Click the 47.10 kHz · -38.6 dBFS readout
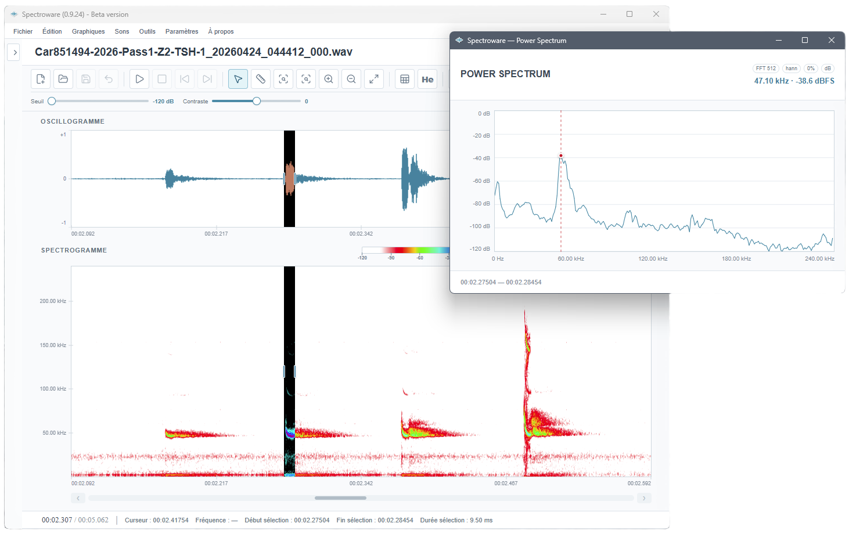 (x=794, y=81)
